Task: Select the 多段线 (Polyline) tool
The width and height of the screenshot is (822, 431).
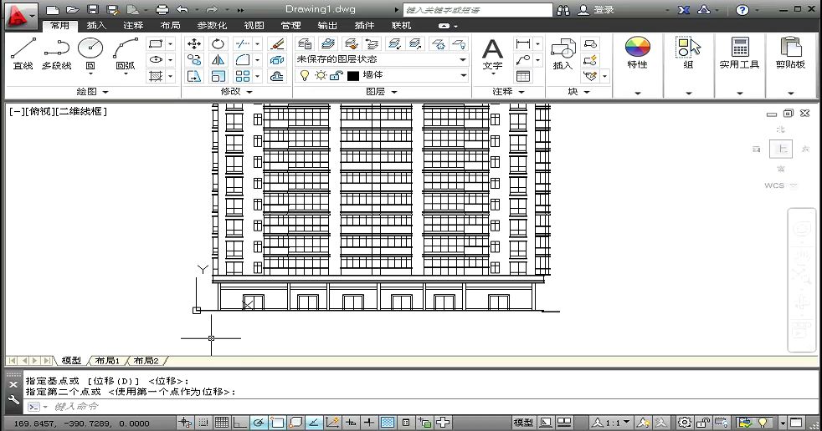Action: [x=56, y=52]
